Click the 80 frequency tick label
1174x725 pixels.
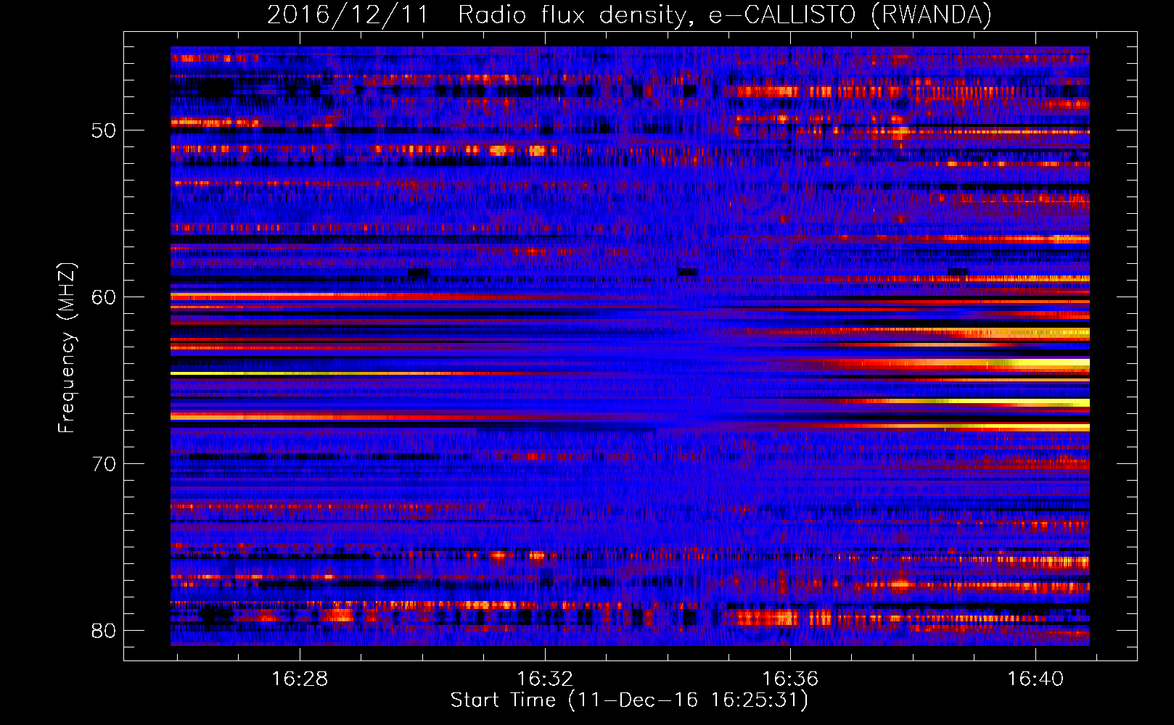point(104,631)
